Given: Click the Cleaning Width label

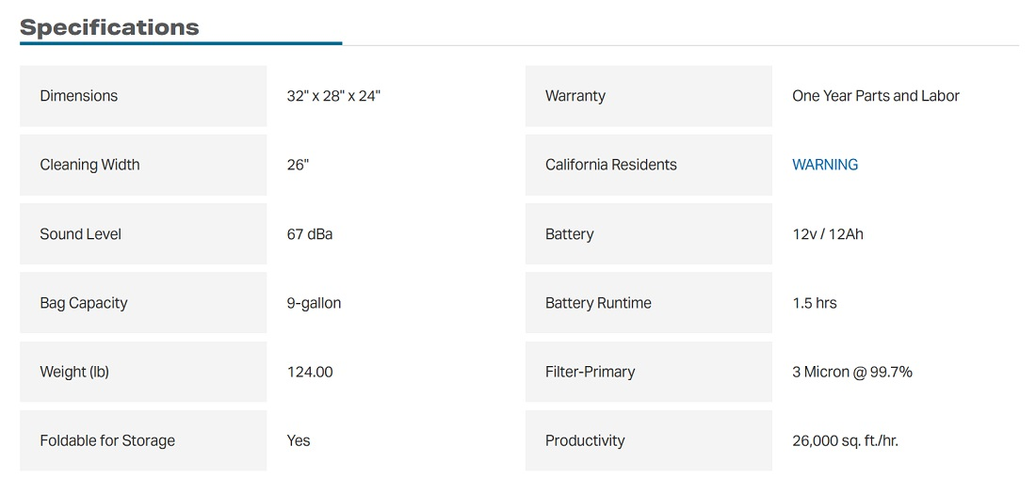Looking at the screenshot, I should pyautogui.click(x=89, y=165).
